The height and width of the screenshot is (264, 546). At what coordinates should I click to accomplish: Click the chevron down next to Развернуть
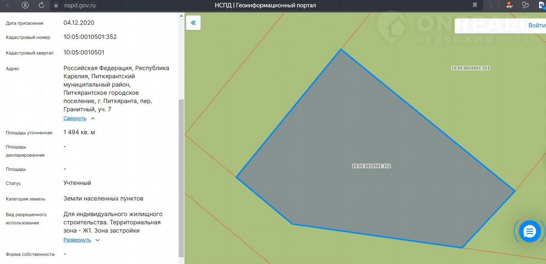(x=97, y=240)
